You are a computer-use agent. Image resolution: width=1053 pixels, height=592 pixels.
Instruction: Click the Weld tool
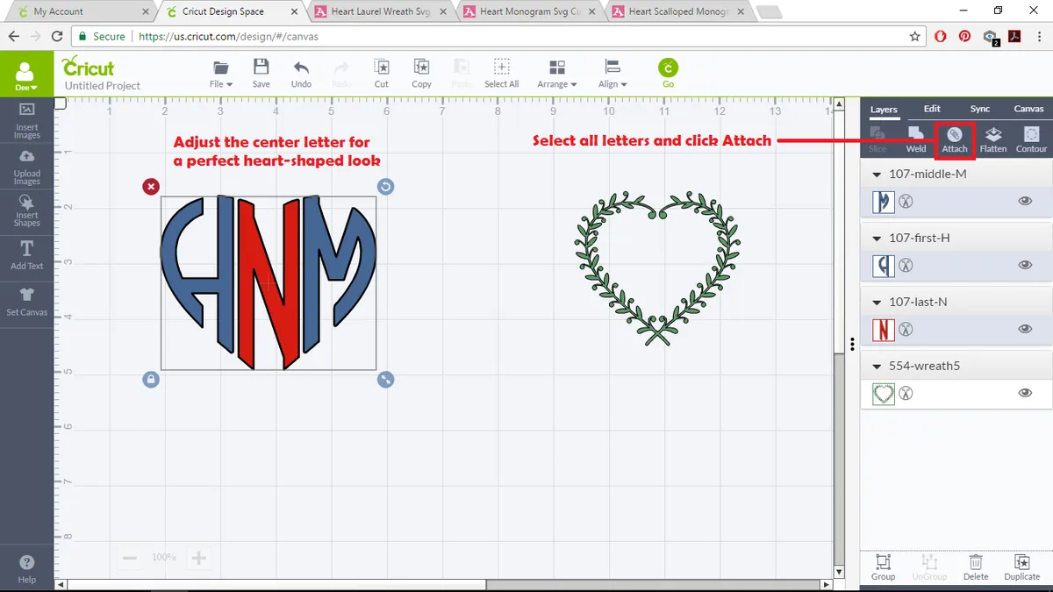(915, 139)
